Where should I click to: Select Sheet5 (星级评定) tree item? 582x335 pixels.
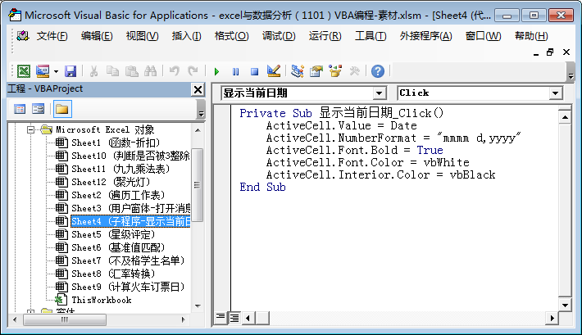113,234
